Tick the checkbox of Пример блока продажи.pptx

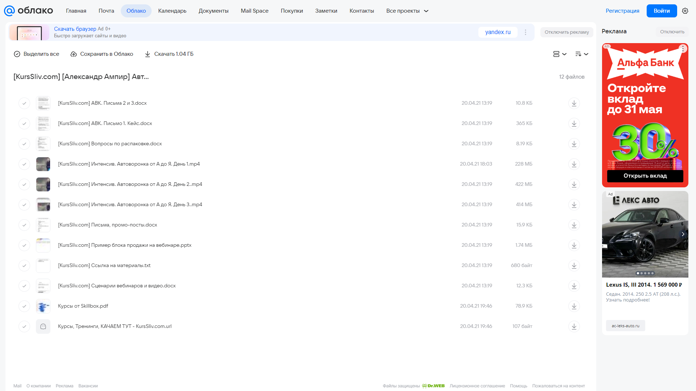(x=24, y=245)
